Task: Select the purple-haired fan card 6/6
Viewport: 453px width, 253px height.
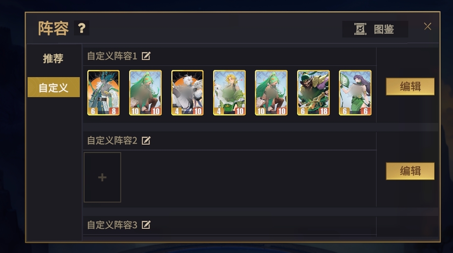Action: [x=355, y=93]
